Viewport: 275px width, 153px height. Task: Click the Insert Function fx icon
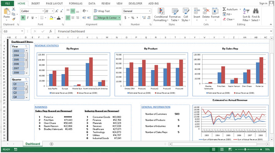50,31
